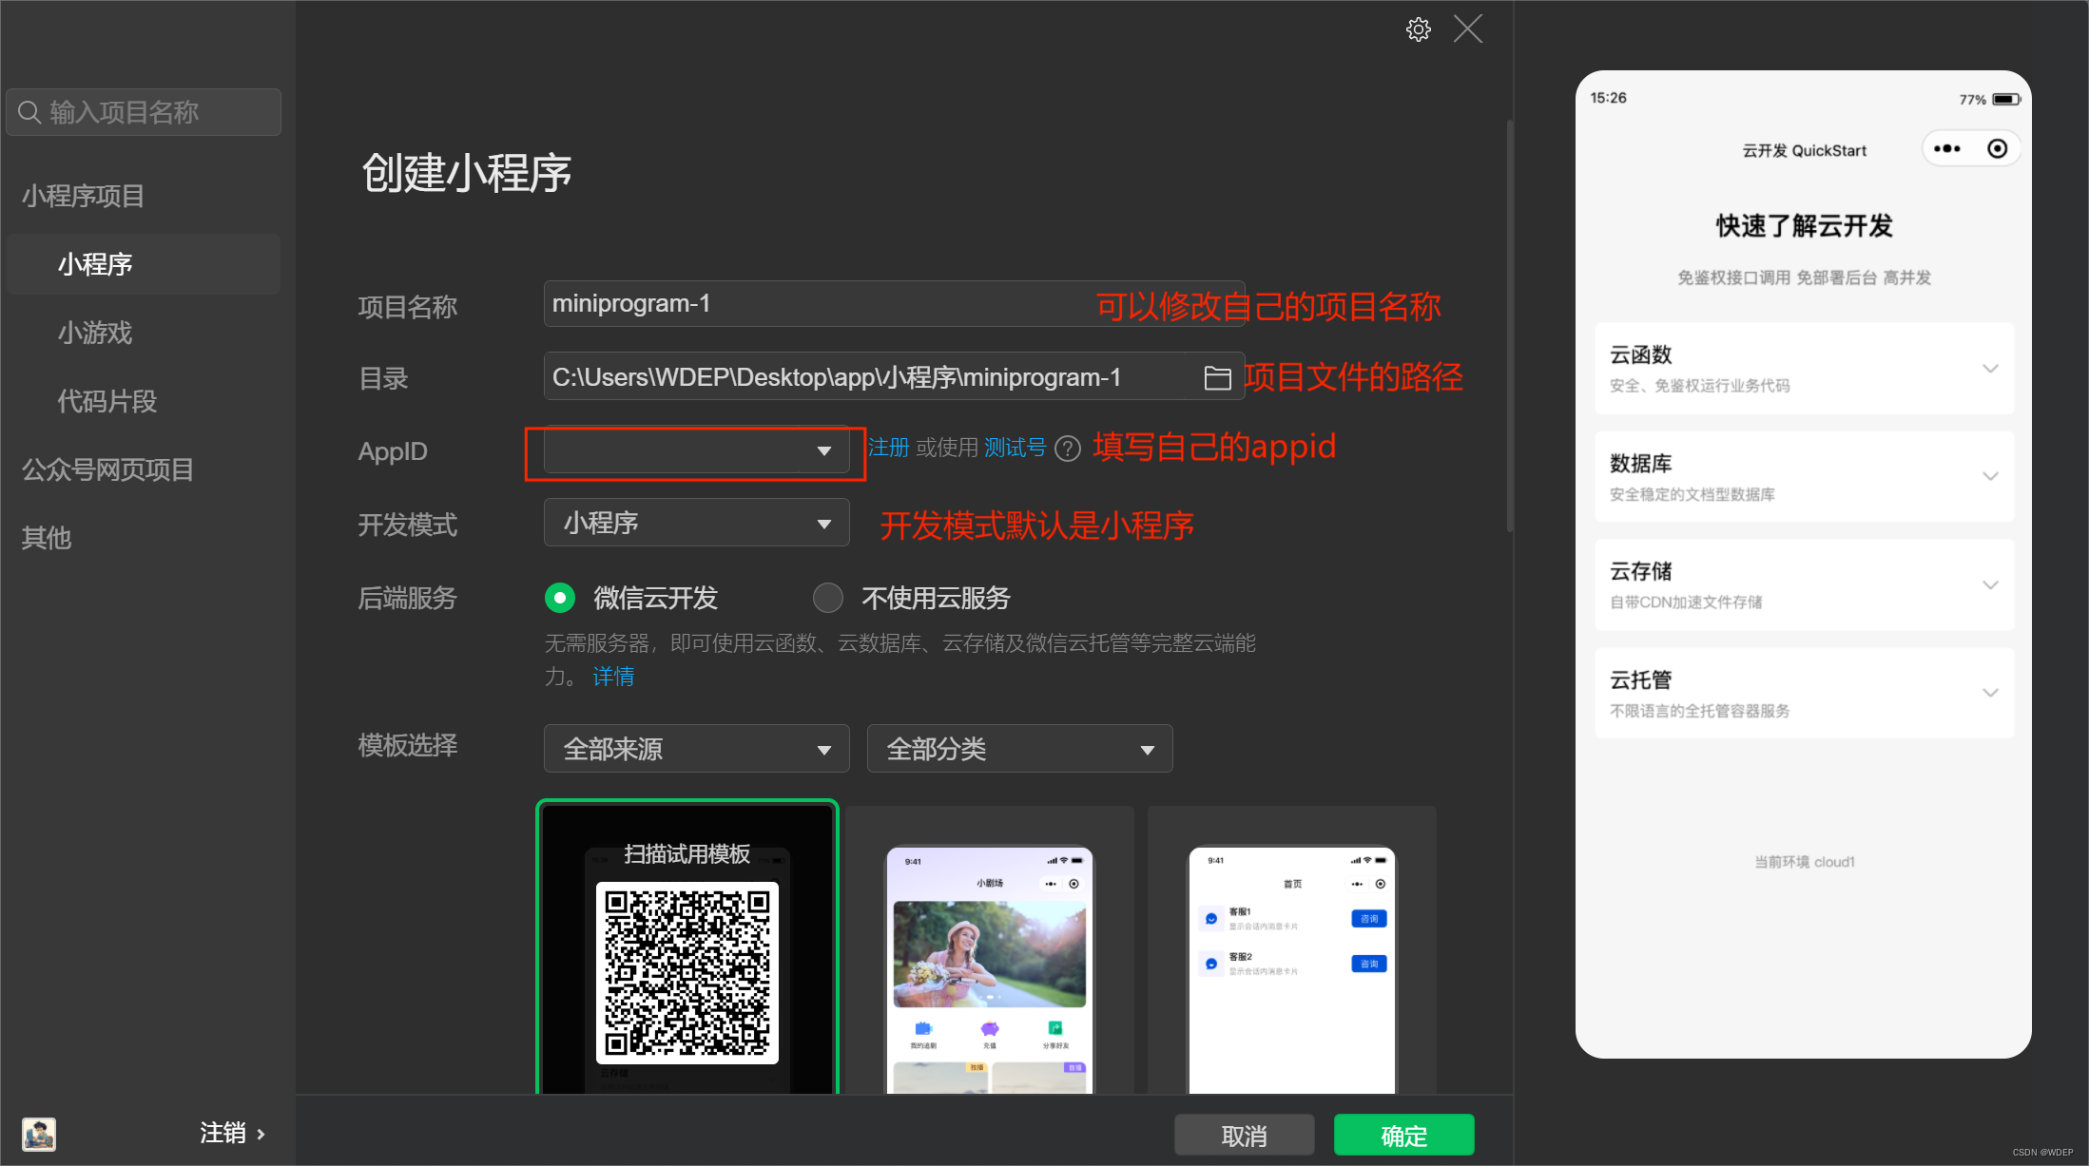The image size is (2089, 1166).
Task: Tap the three-dot menu in phone preview
Action: (x=1946, y=149)
